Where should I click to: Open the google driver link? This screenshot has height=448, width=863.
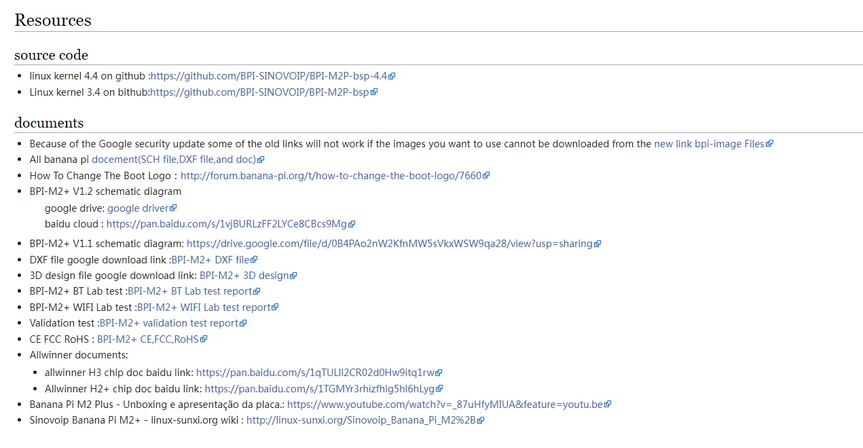(138, 208)
